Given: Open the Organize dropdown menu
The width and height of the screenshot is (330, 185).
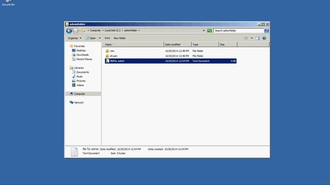Looking at the screenshot, I should pyautogui.click(x=74, y=38).
